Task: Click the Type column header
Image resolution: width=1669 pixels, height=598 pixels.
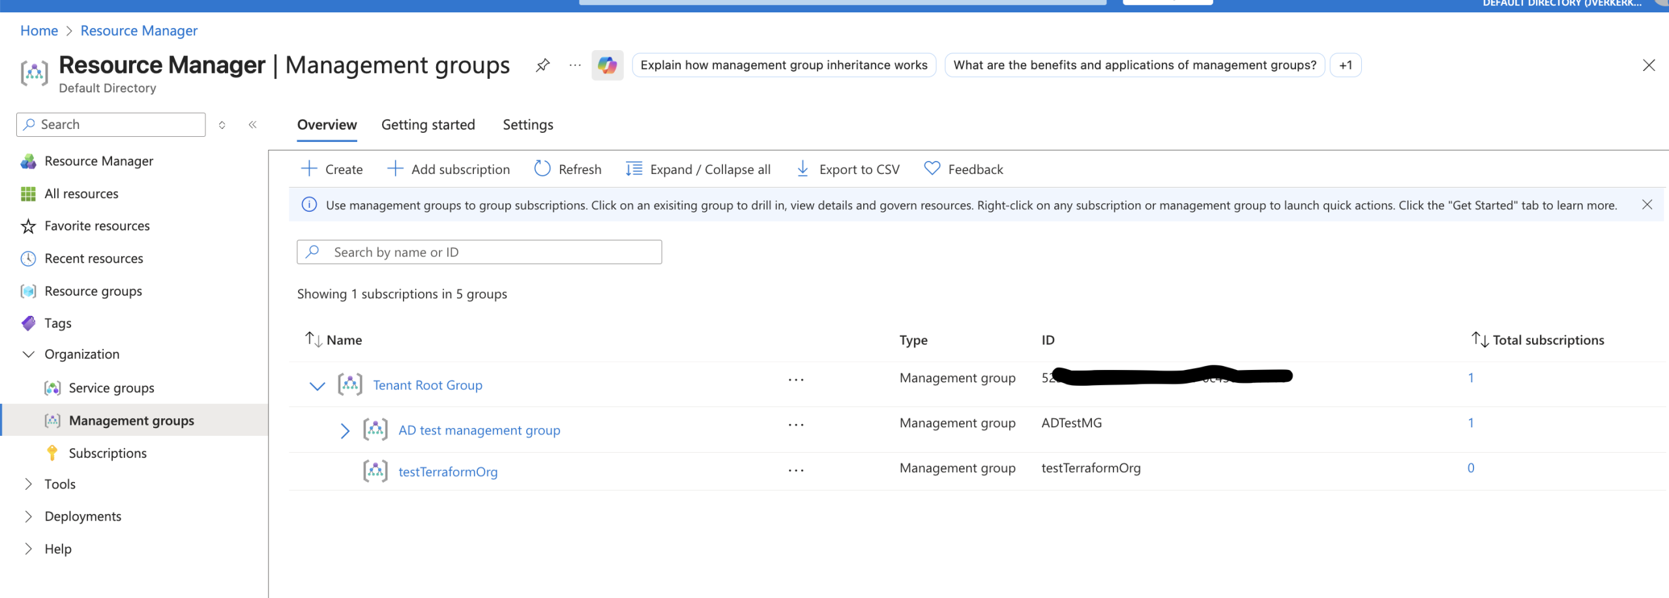Action: tap(913, 339)
